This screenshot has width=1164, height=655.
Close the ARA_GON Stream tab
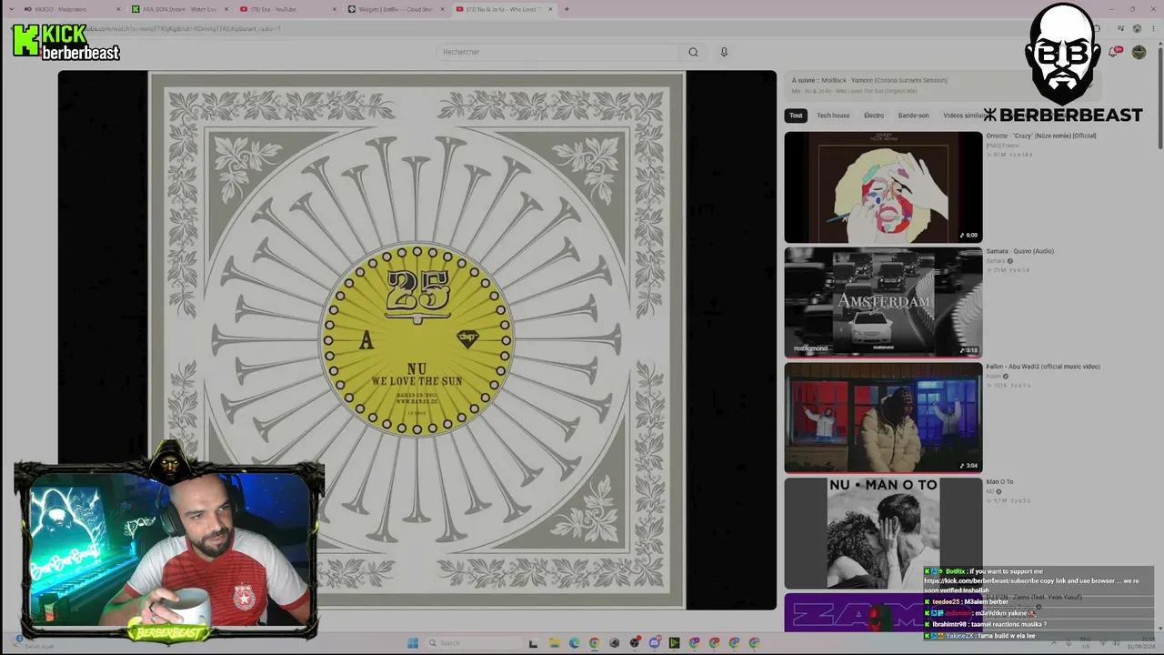click(x=226, y=9)
